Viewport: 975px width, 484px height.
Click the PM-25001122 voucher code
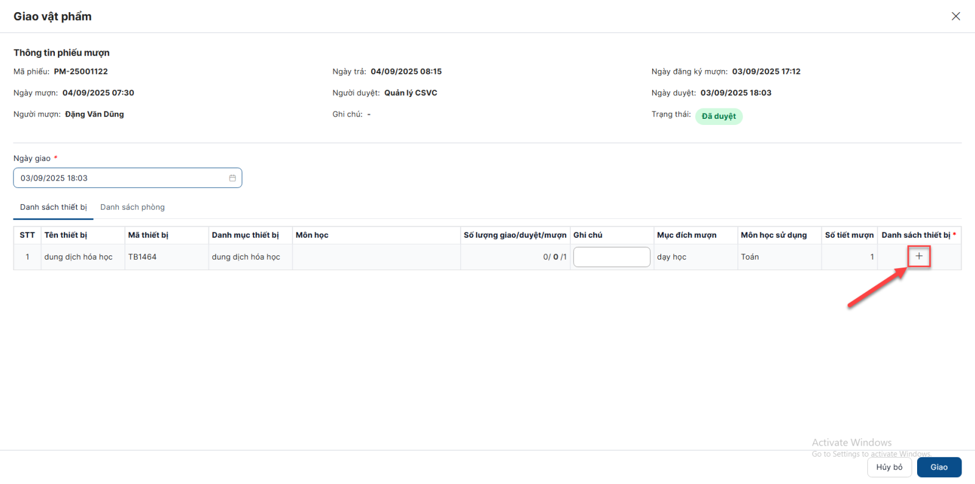click(80, 71)
